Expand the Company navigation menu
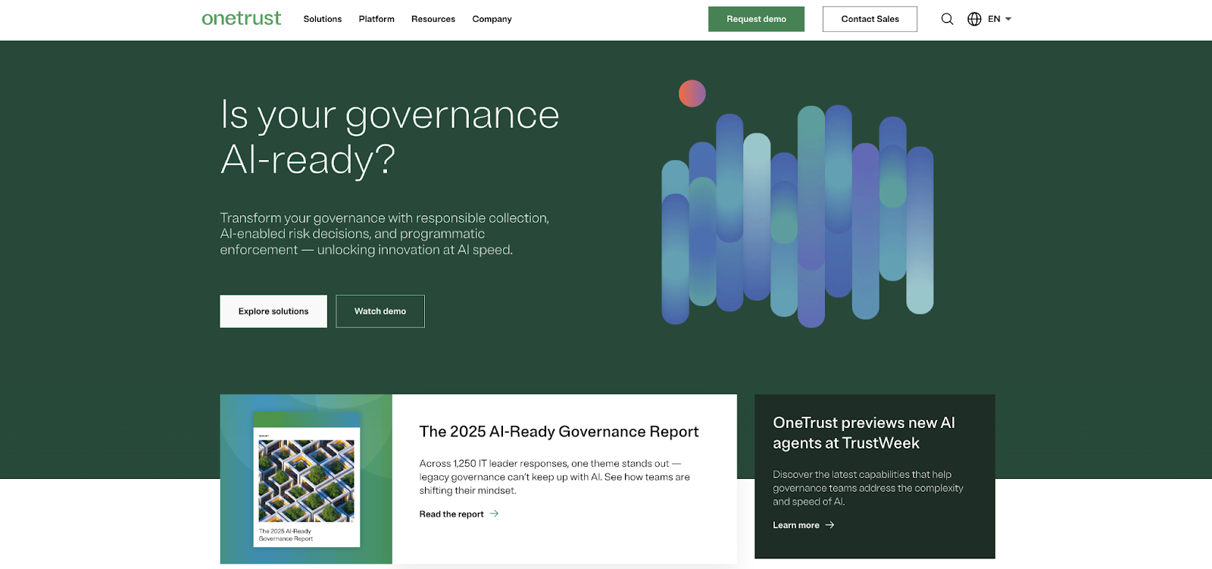The image size is (1212, 569). click(492, 19)
